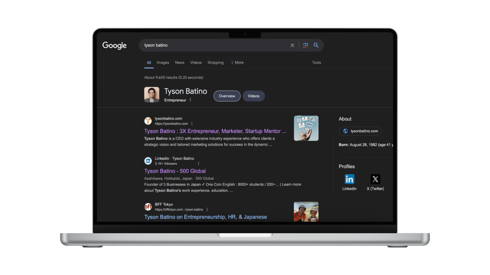Image resolution: width=490 pixels, height=275 pixels.
Task: Switch to the Images tab
Action: [x=163, y=63]
